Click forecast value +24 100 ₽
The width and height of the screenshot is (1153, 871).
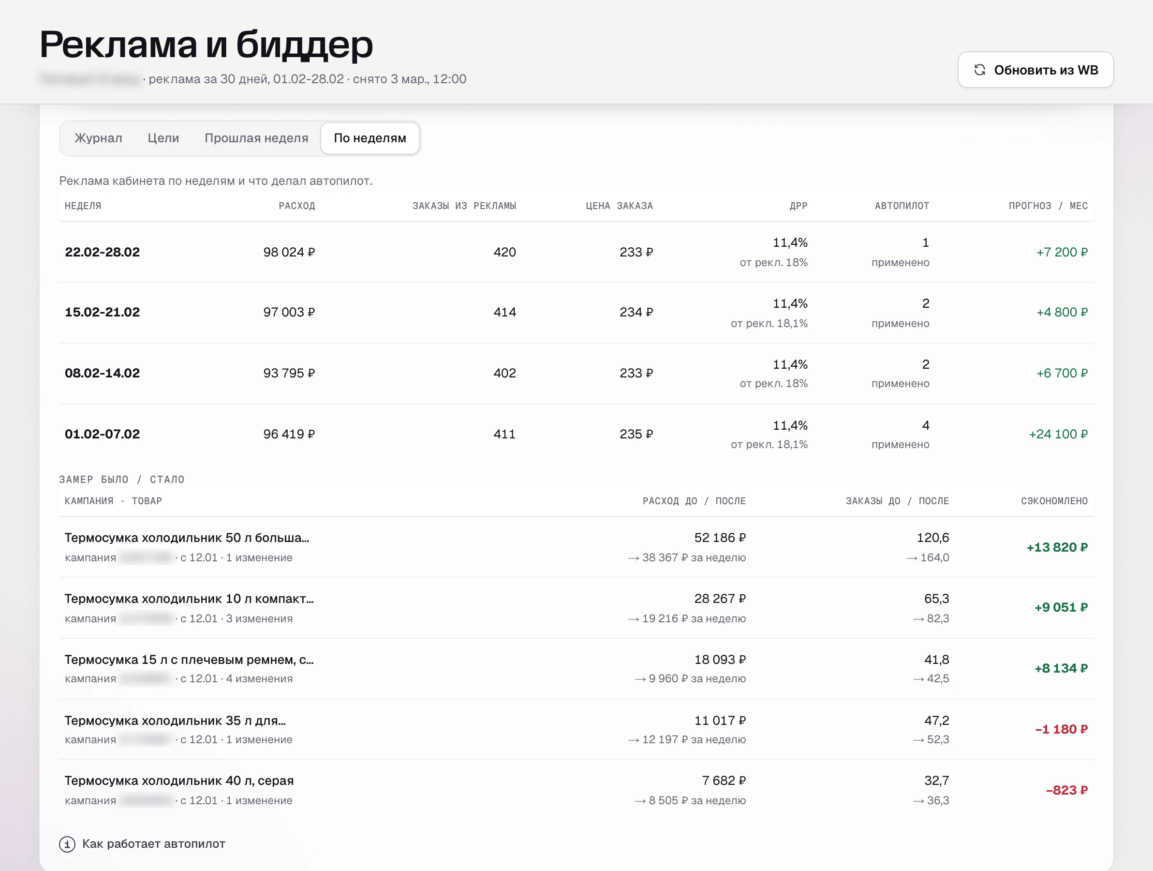click(1058, 434)
